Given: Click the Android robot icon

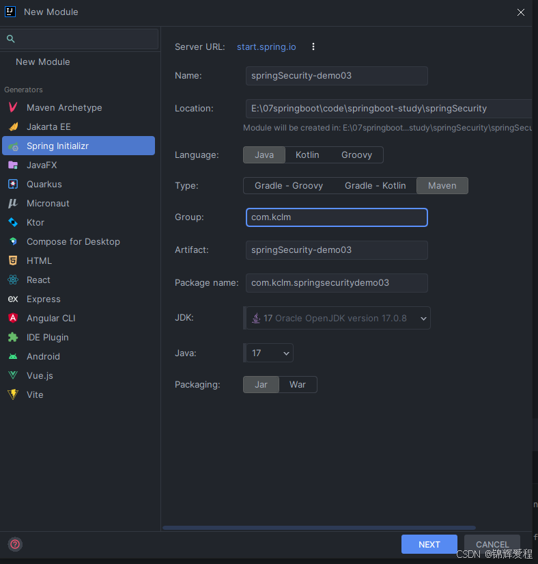Looking at the screenshot, I should pyautogui.click(x=13, y=356).
